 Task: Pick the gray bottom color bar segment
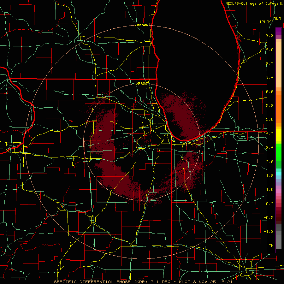[x=279, y=242]
